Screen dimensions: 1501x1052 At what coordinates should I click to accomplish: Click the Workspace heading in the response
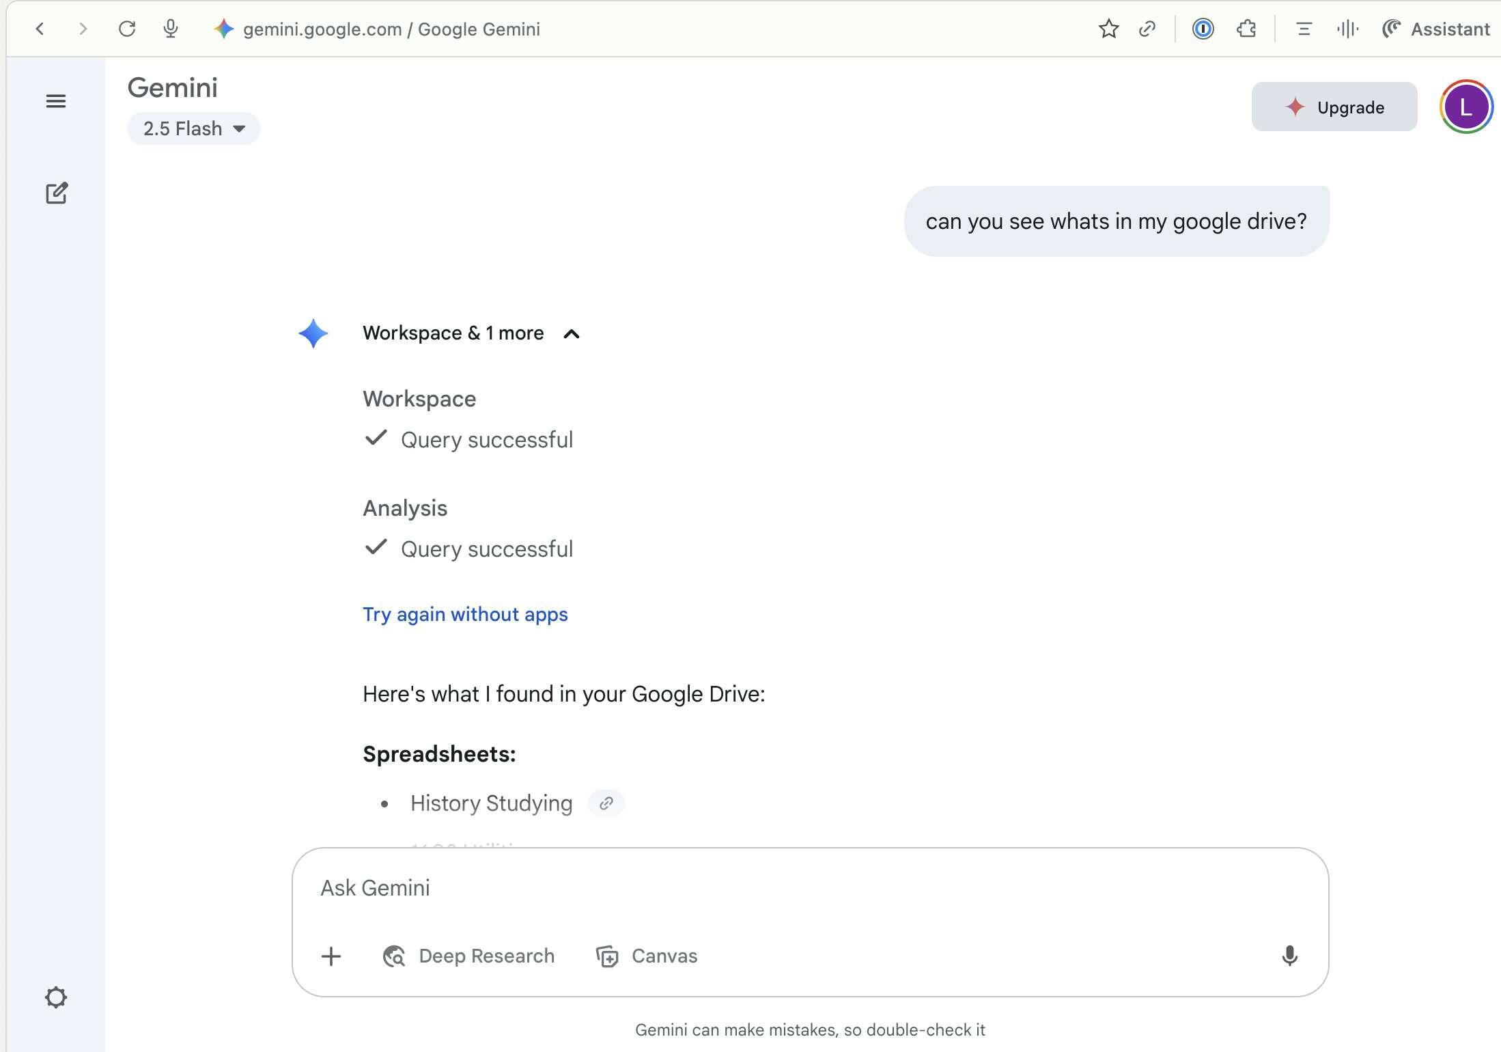click(419, 399)
